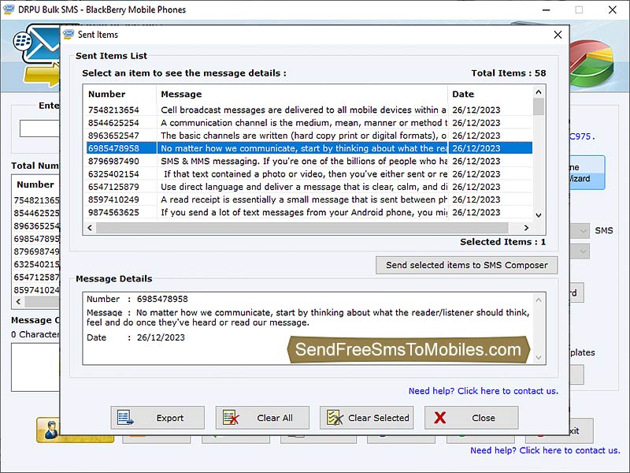The width and height of the screenshot is (630, 473).
Task: Click the Sent Items envelope title icon
Action: pyautogui.click(x=69, y=35)
